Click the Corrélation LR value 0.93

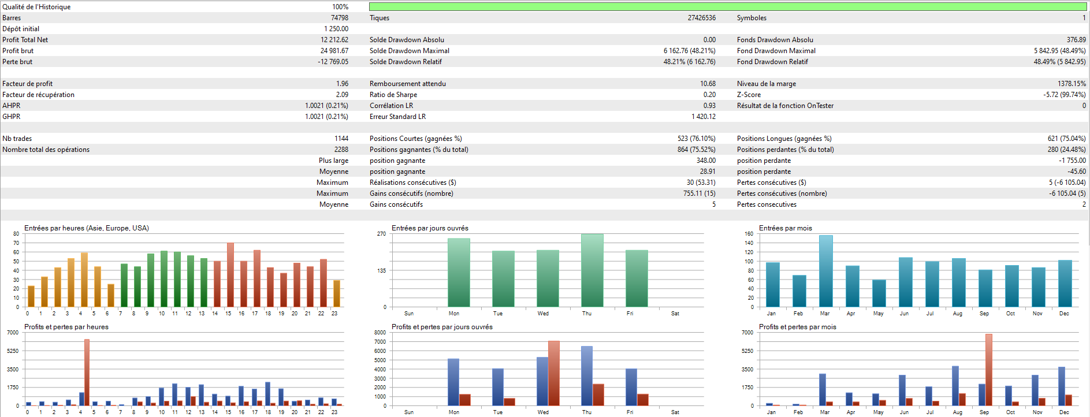pyautogui.click(x=709, y=106)
